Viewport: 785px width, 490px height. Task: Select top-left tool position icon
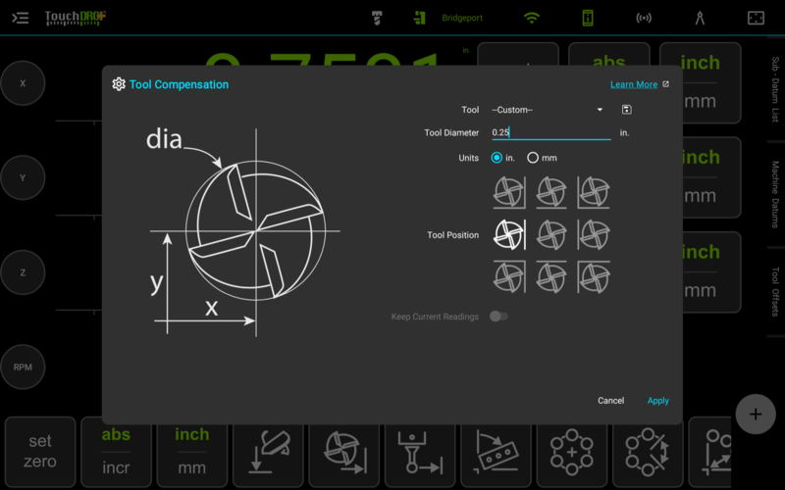[509, 192]
